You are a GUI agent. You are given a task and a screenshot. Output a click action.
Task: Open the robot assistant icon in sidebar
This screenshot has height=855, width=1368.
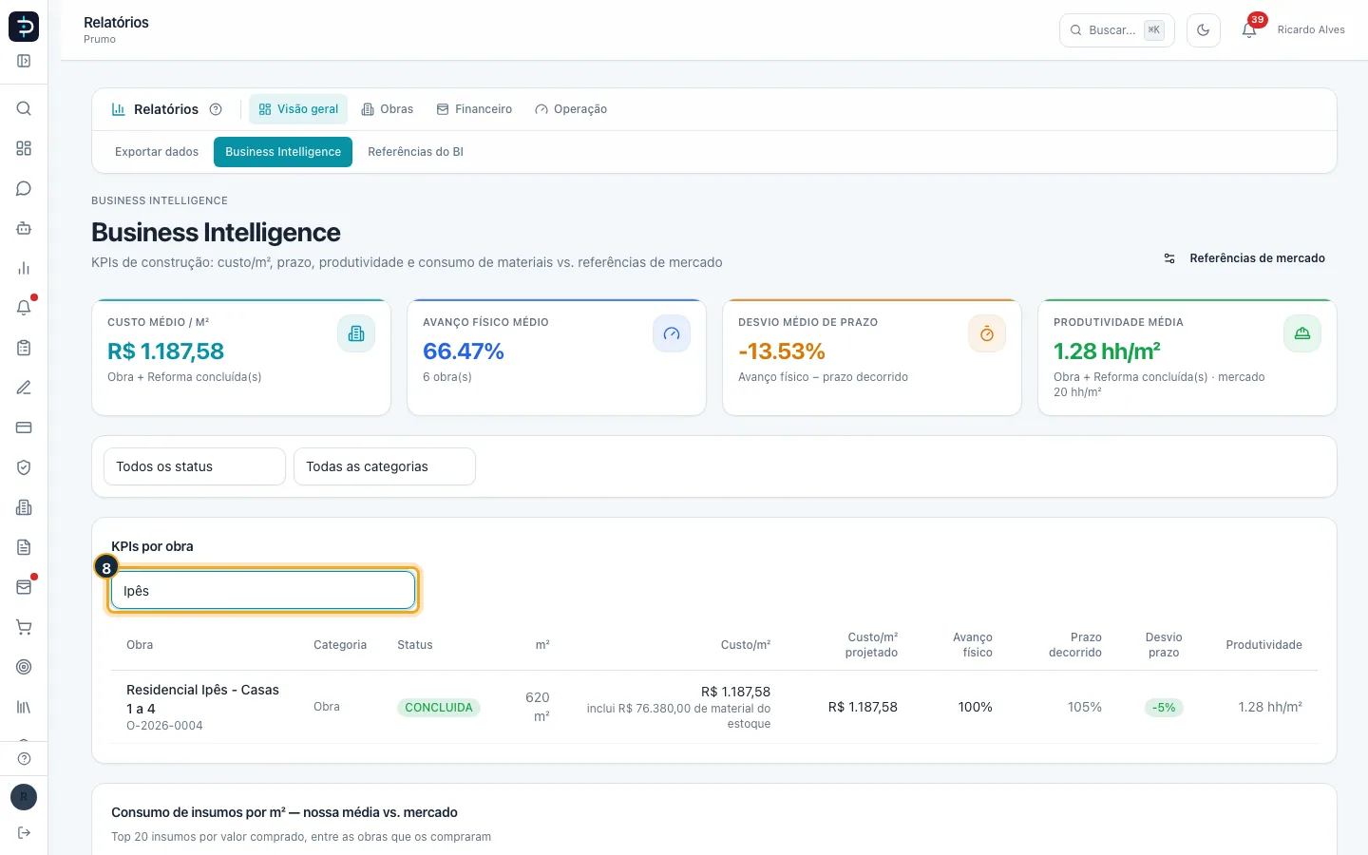(24, 228)
